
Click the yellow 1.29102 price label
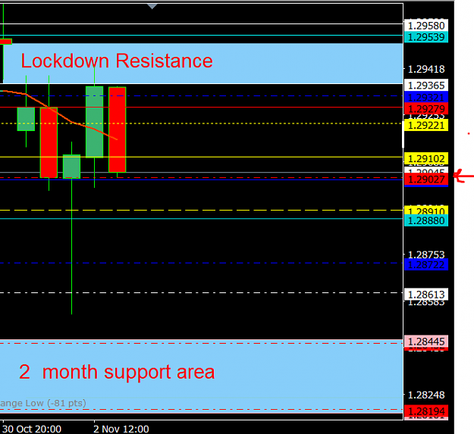click(426, 158)
